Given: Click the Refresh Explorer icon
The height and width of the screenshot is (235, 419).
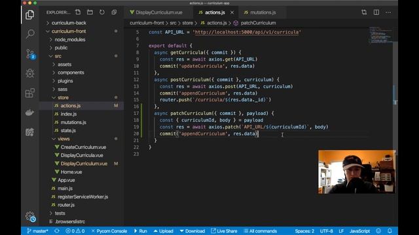Looking at the screenshot, I should 102,12.
